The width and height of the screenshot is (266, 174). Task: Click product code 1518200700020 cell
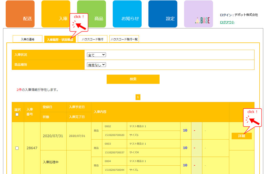click(x=114, y=135)
